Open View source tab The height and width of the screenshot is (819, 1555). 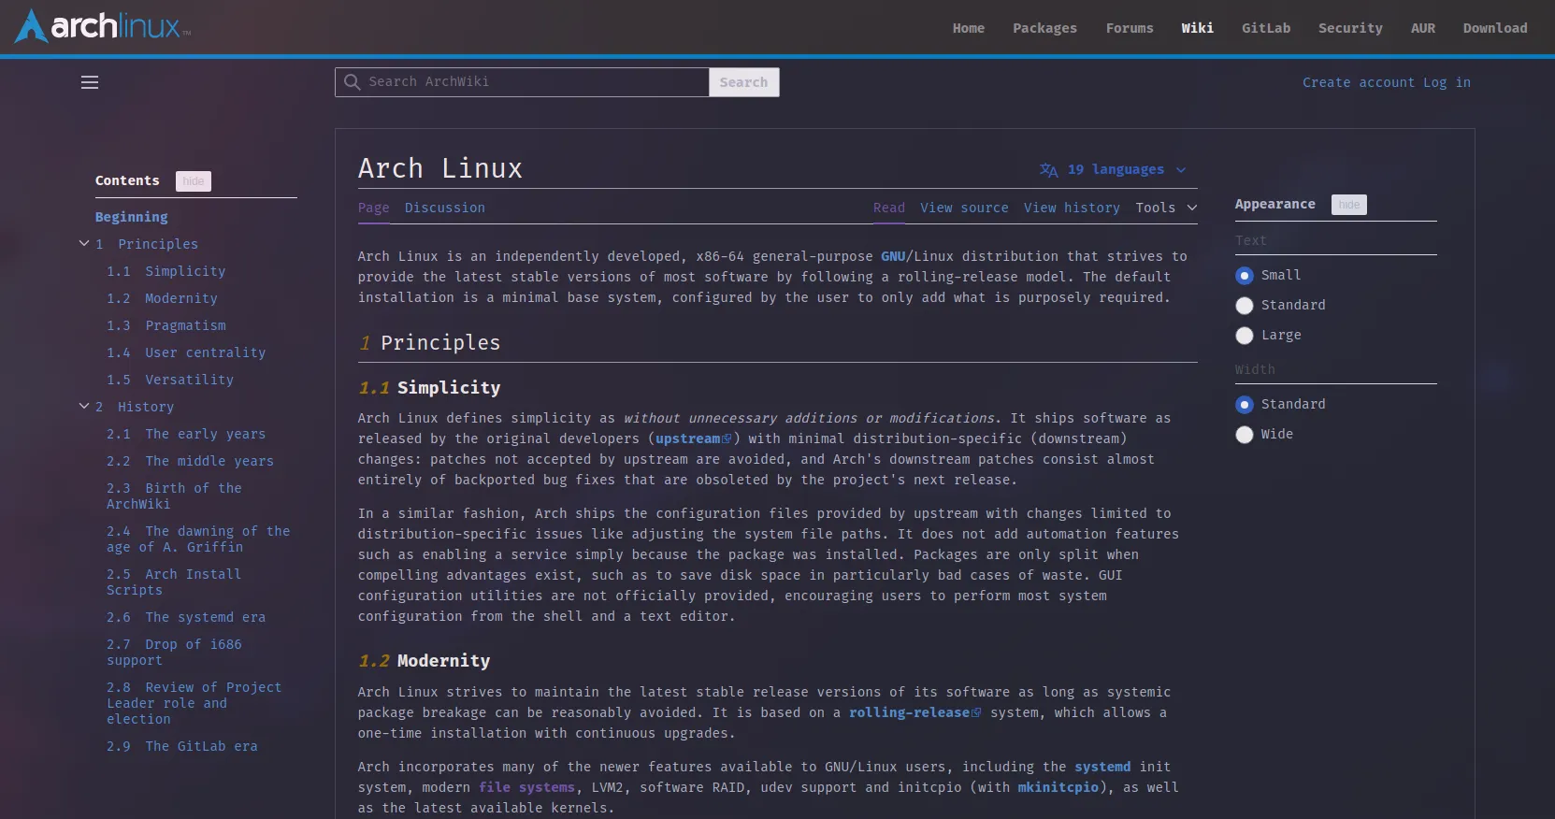tap(964, 208)
